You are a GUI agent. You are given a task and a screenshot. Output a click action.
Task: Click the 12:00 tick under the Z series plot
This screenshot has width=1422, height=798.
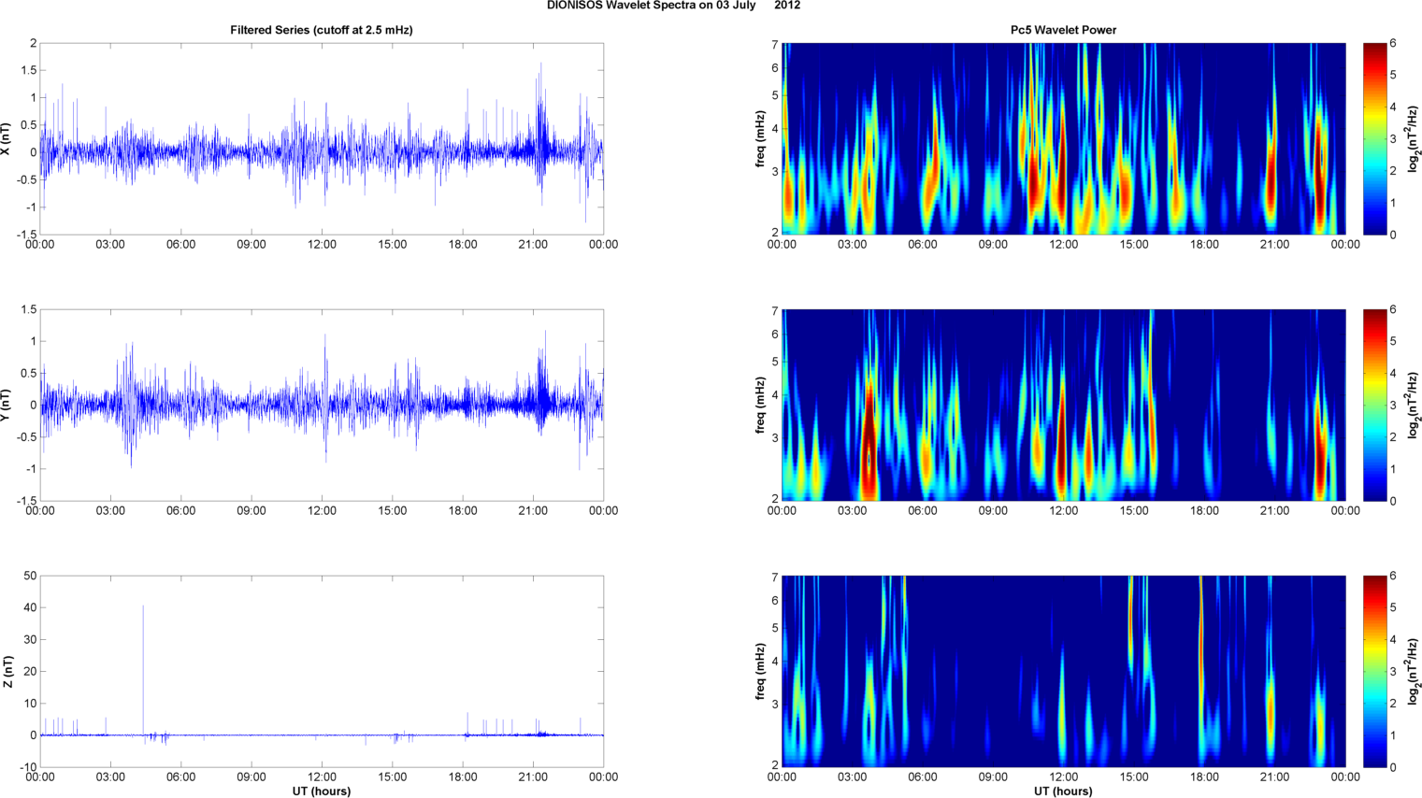(x=322, y=777)
